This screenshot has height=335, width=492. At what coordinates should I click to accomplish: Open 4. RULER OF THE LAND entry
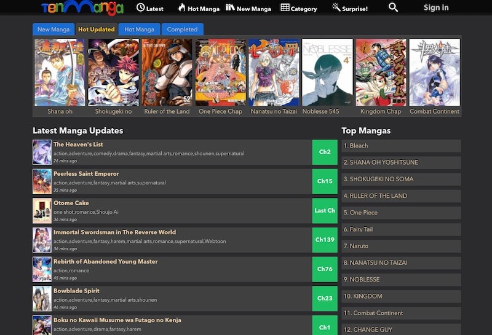click(x=401, y=196)
